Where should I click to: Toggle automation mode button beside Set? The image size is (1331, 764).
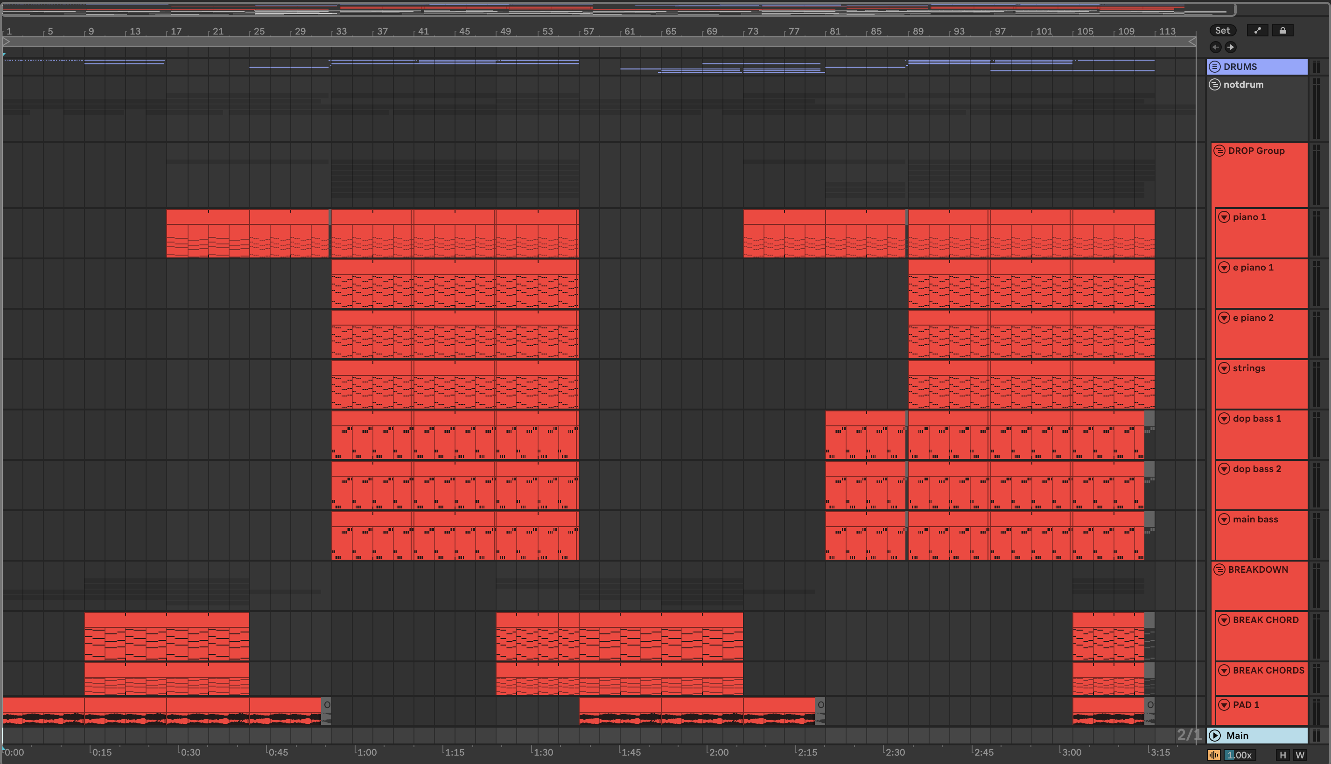tap(1257, 30)
